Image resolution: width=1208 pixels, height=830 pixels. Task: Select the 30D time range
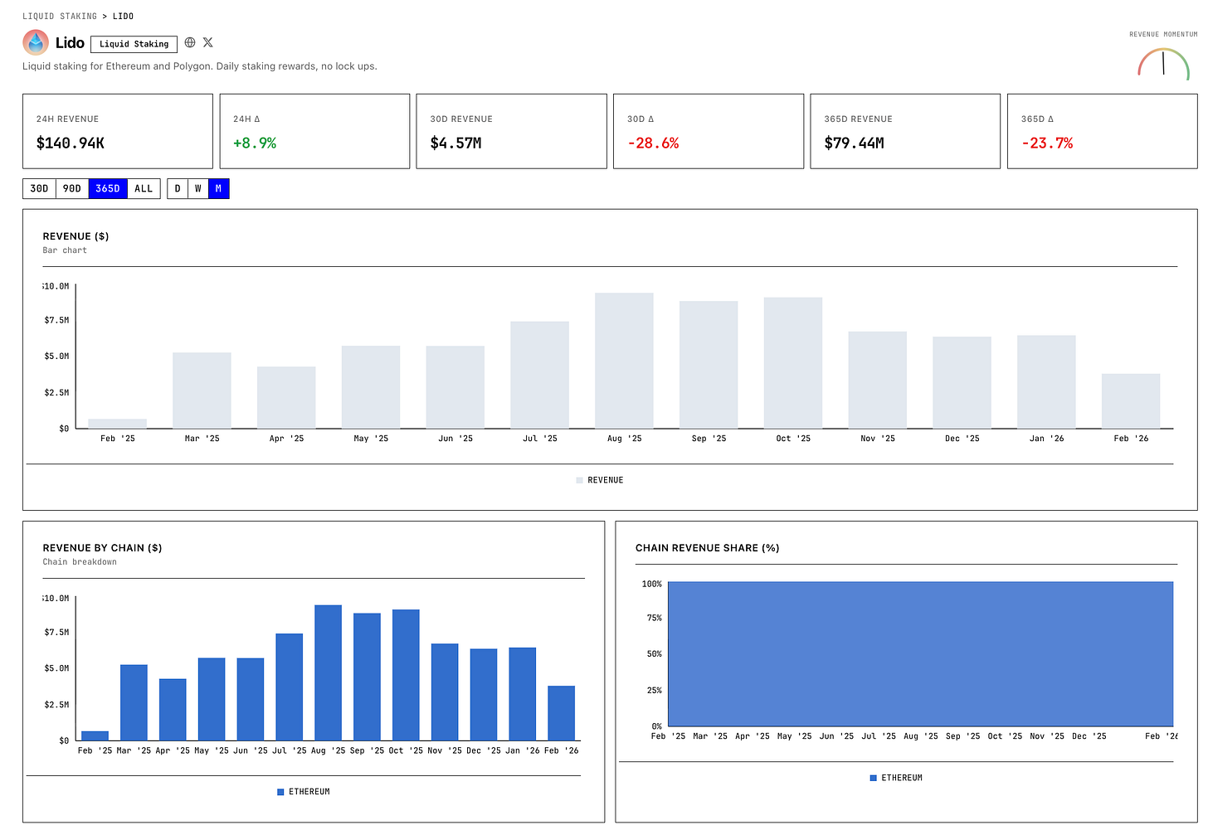point(39,188)
